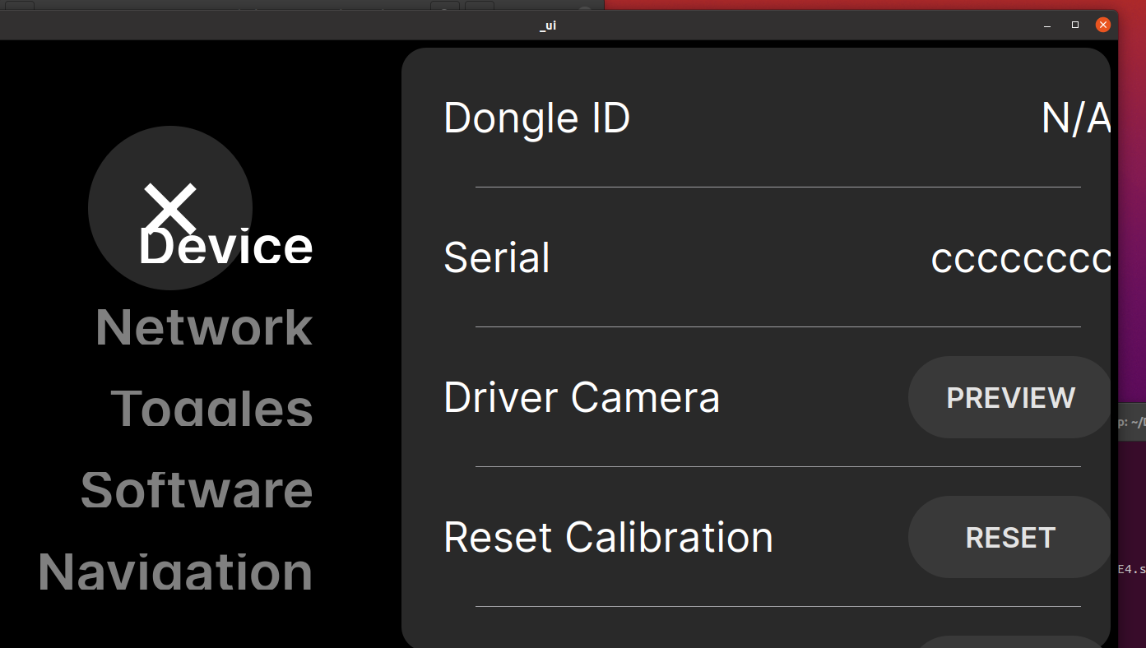Image resolution: width=1146 pixels, height=648 pixels.
Task: Click the _ui window title bar
Action: coord(546,25)
